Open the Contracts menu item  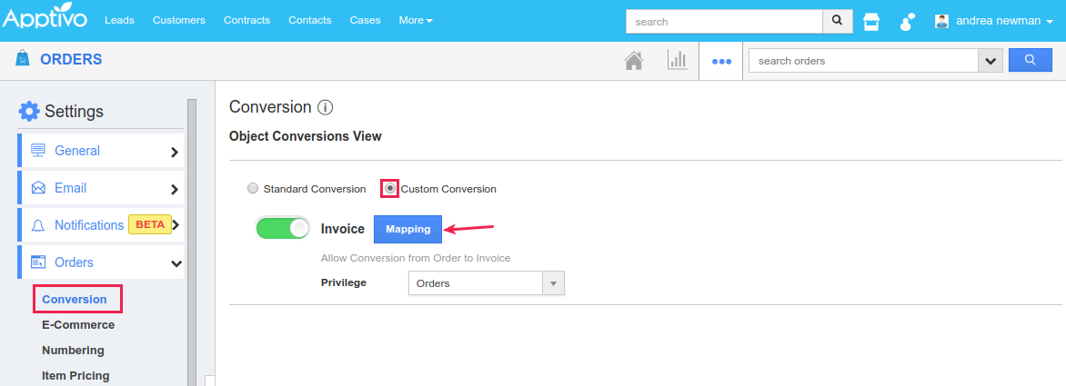pyautogui.click(x=246, y=21)
